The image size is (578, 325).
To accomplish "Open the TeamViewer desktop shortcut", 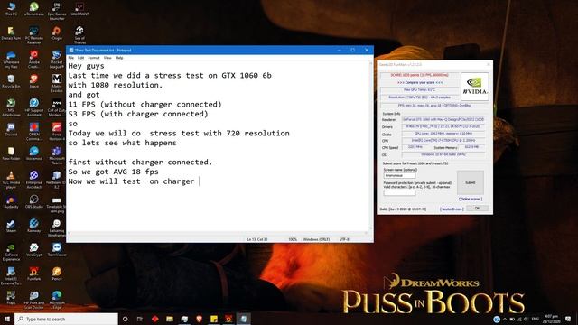I will (57, 250).
